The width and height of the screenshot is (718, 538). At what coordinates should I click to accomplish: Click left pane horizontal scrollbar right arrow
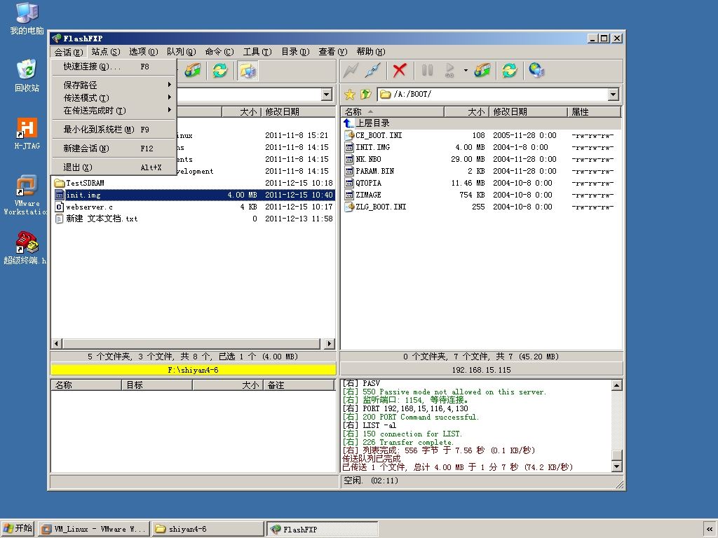tap(330, 343)
